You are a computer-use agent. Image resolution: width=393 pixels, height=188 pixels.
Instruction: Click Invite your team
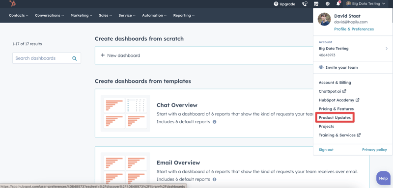(338, 67)
